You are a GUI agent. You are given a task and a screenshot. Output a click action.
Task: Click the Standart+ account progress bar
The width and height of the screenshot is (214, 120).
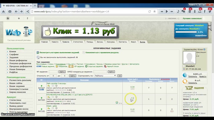tap(186, 32)
